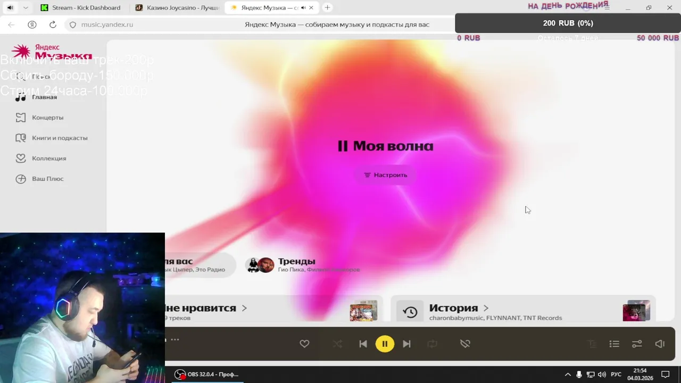Open the История section chevron
Viewport: 681px width, 383px height.
[486, 308]
